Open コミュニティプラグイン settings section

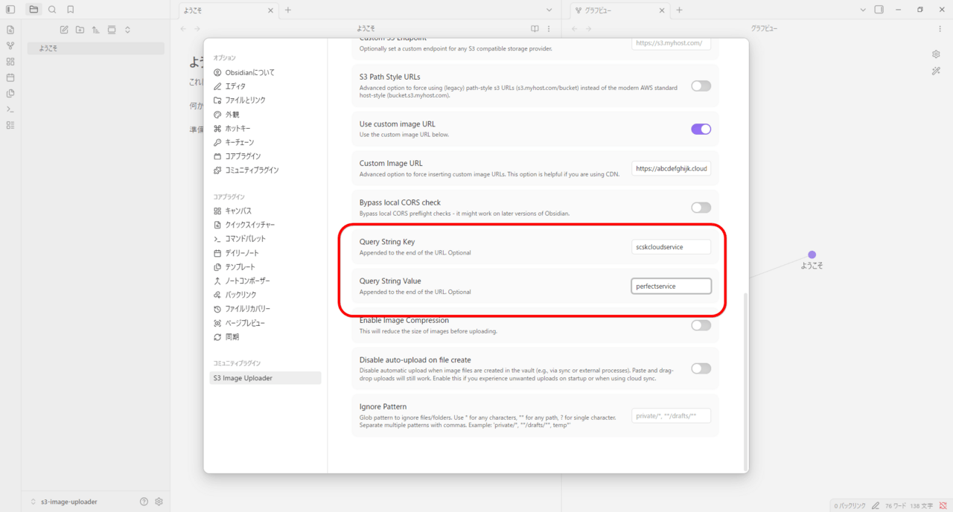tap(266, 170)
